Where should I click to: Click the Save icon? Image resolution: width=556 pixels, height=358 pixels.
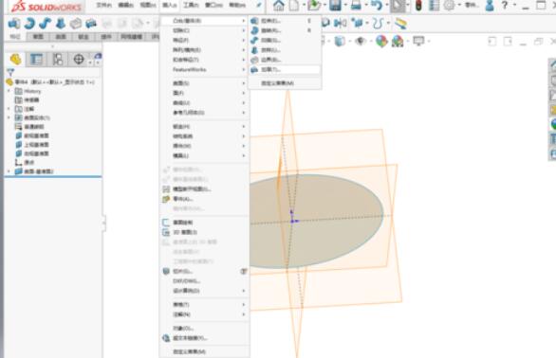click(335, 6)
